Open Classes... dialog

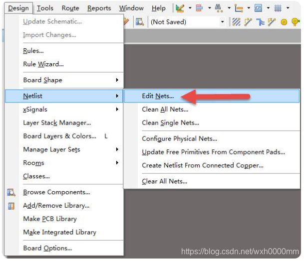coord(64,176)
